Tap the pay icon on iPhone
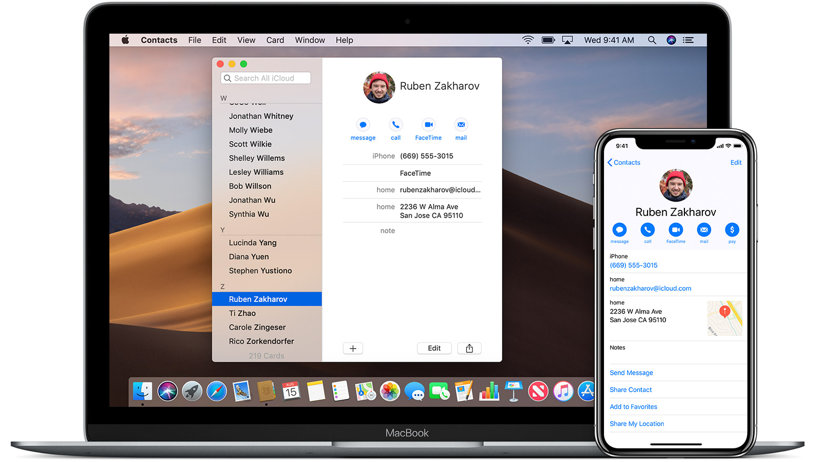This screenshot has width=820, height=462. (x=732, y=230)
